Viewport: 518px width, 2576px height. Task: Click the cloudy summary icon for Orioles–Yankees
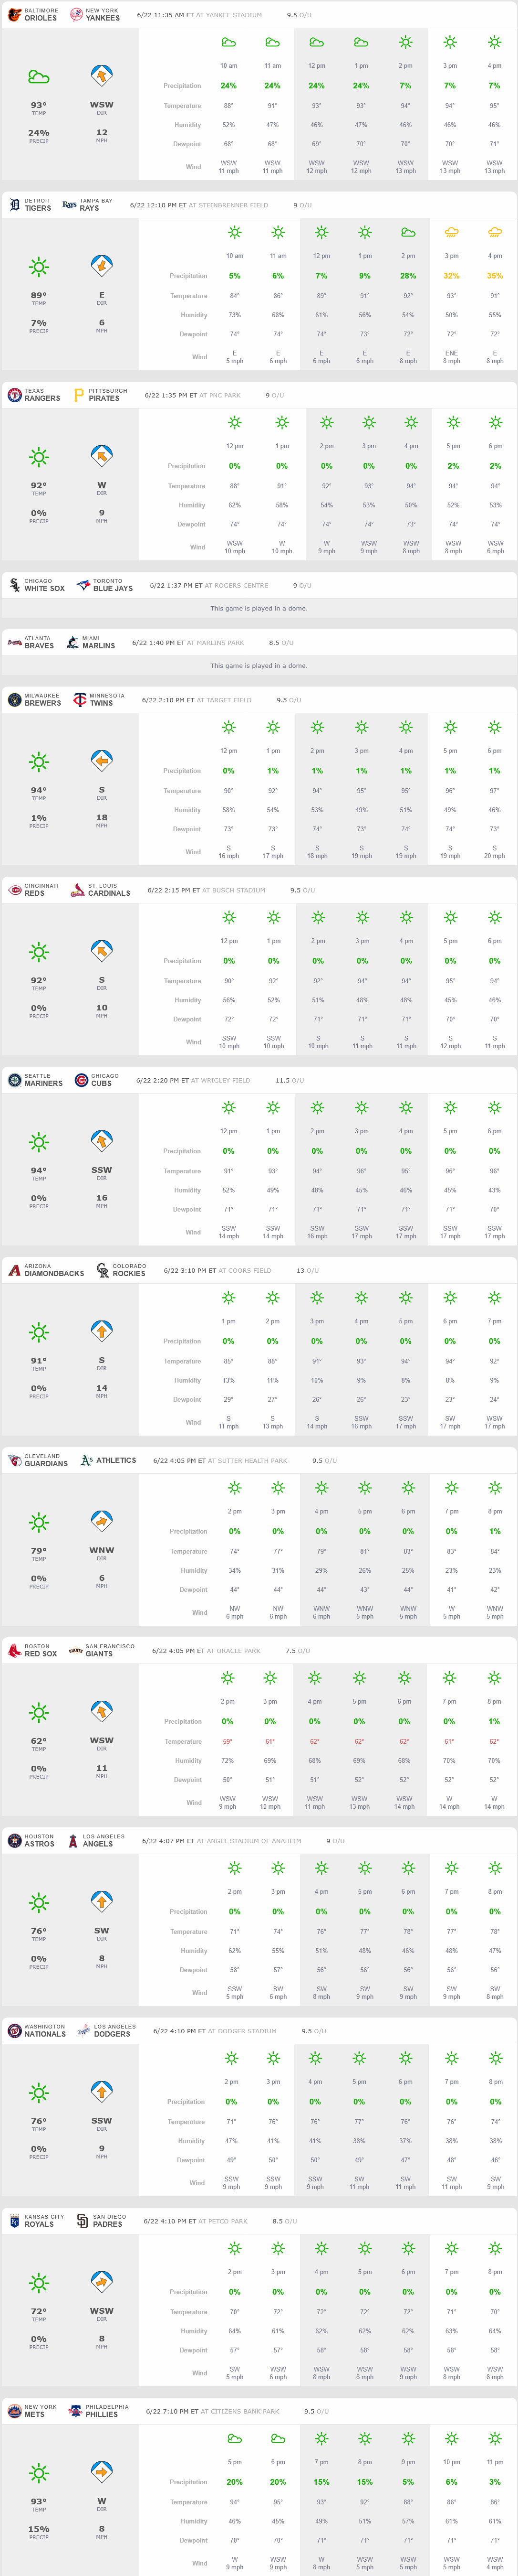click(x=39, y=77)
